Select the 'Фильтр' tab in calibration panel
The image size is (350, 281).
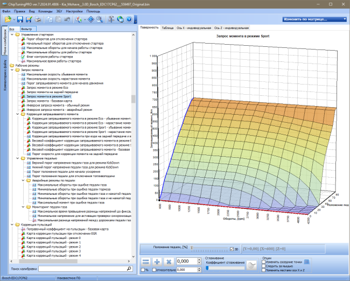(x=28, y=29)
